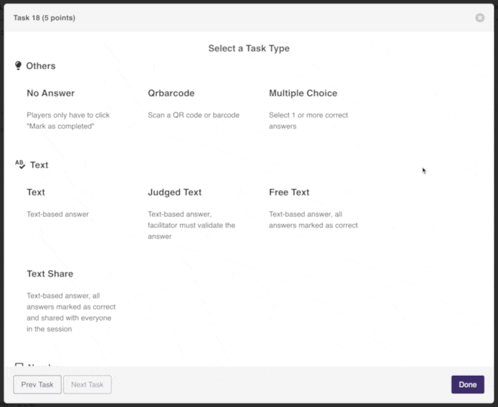This screenshot has width=498, height=407.
Task: Expand the Others section header
Action: (x=40, y=65)
